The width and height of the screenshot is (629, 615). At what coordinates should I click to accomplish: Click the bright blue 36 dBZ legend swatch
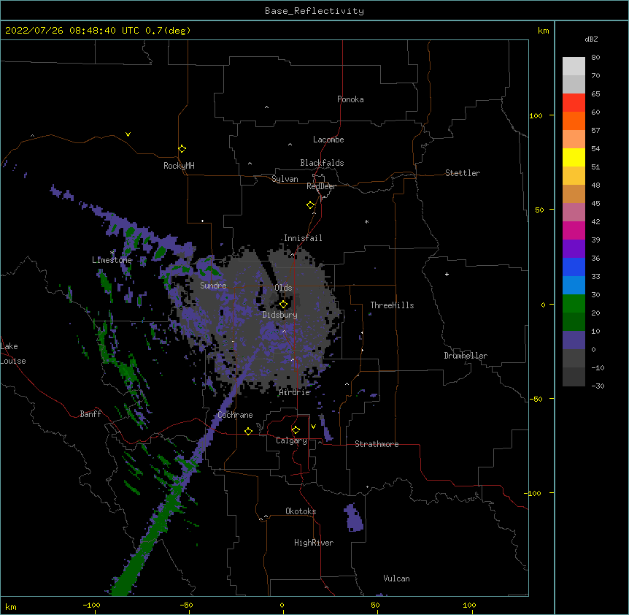click(574, 267)
